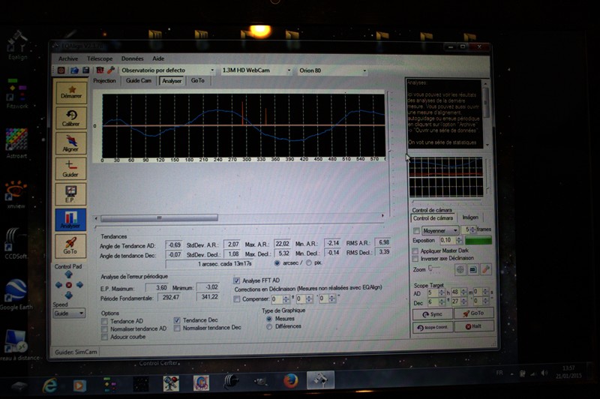Click the Zoom slider handle

click(430, 268)
